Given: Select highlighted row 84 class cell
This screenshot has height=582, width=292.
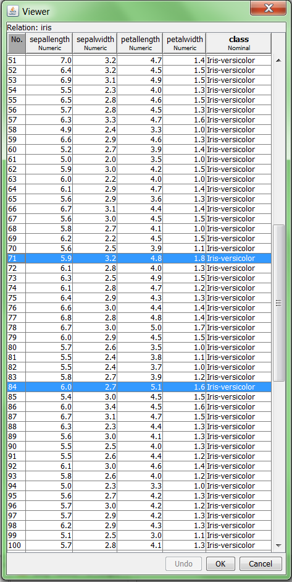Looking at the screenshot, I should [x=239, y=387].
